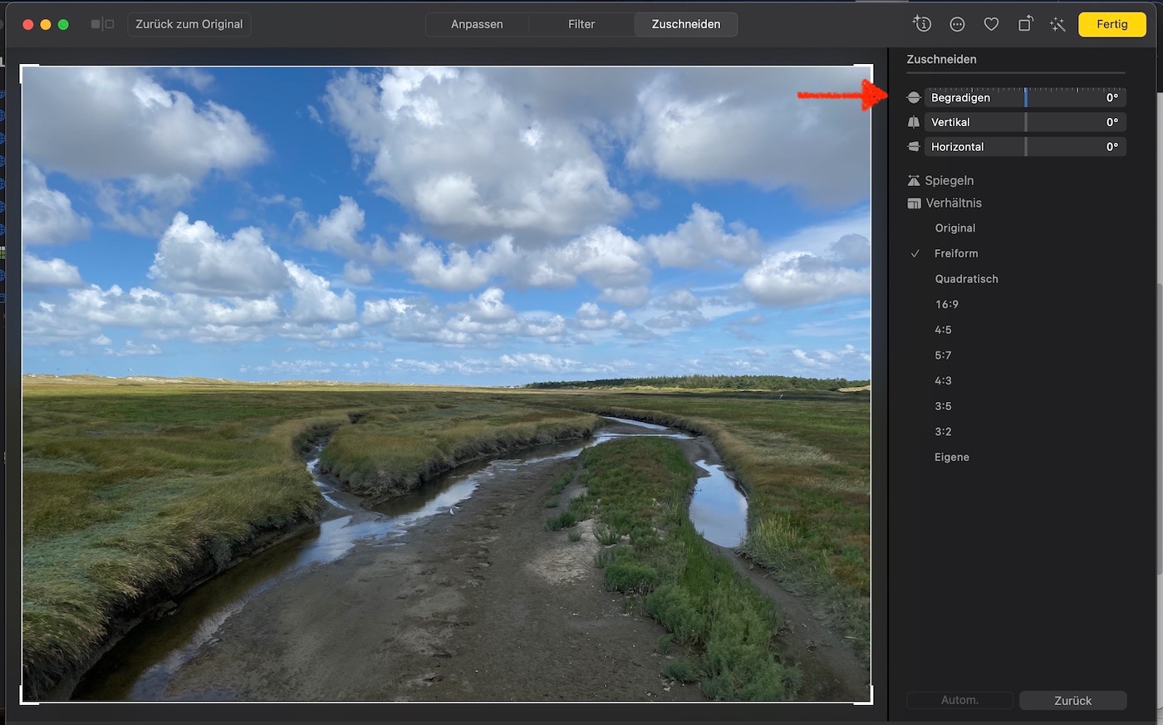The width and height of the screenshot is (1163, 725).
Task: Click the top-left crop corner handle
Action: point(22,67)
